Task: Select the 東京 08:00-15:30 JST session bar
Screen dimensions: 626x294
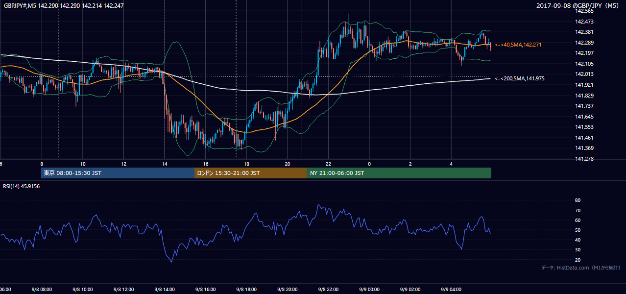Action: tap(118, 173)
